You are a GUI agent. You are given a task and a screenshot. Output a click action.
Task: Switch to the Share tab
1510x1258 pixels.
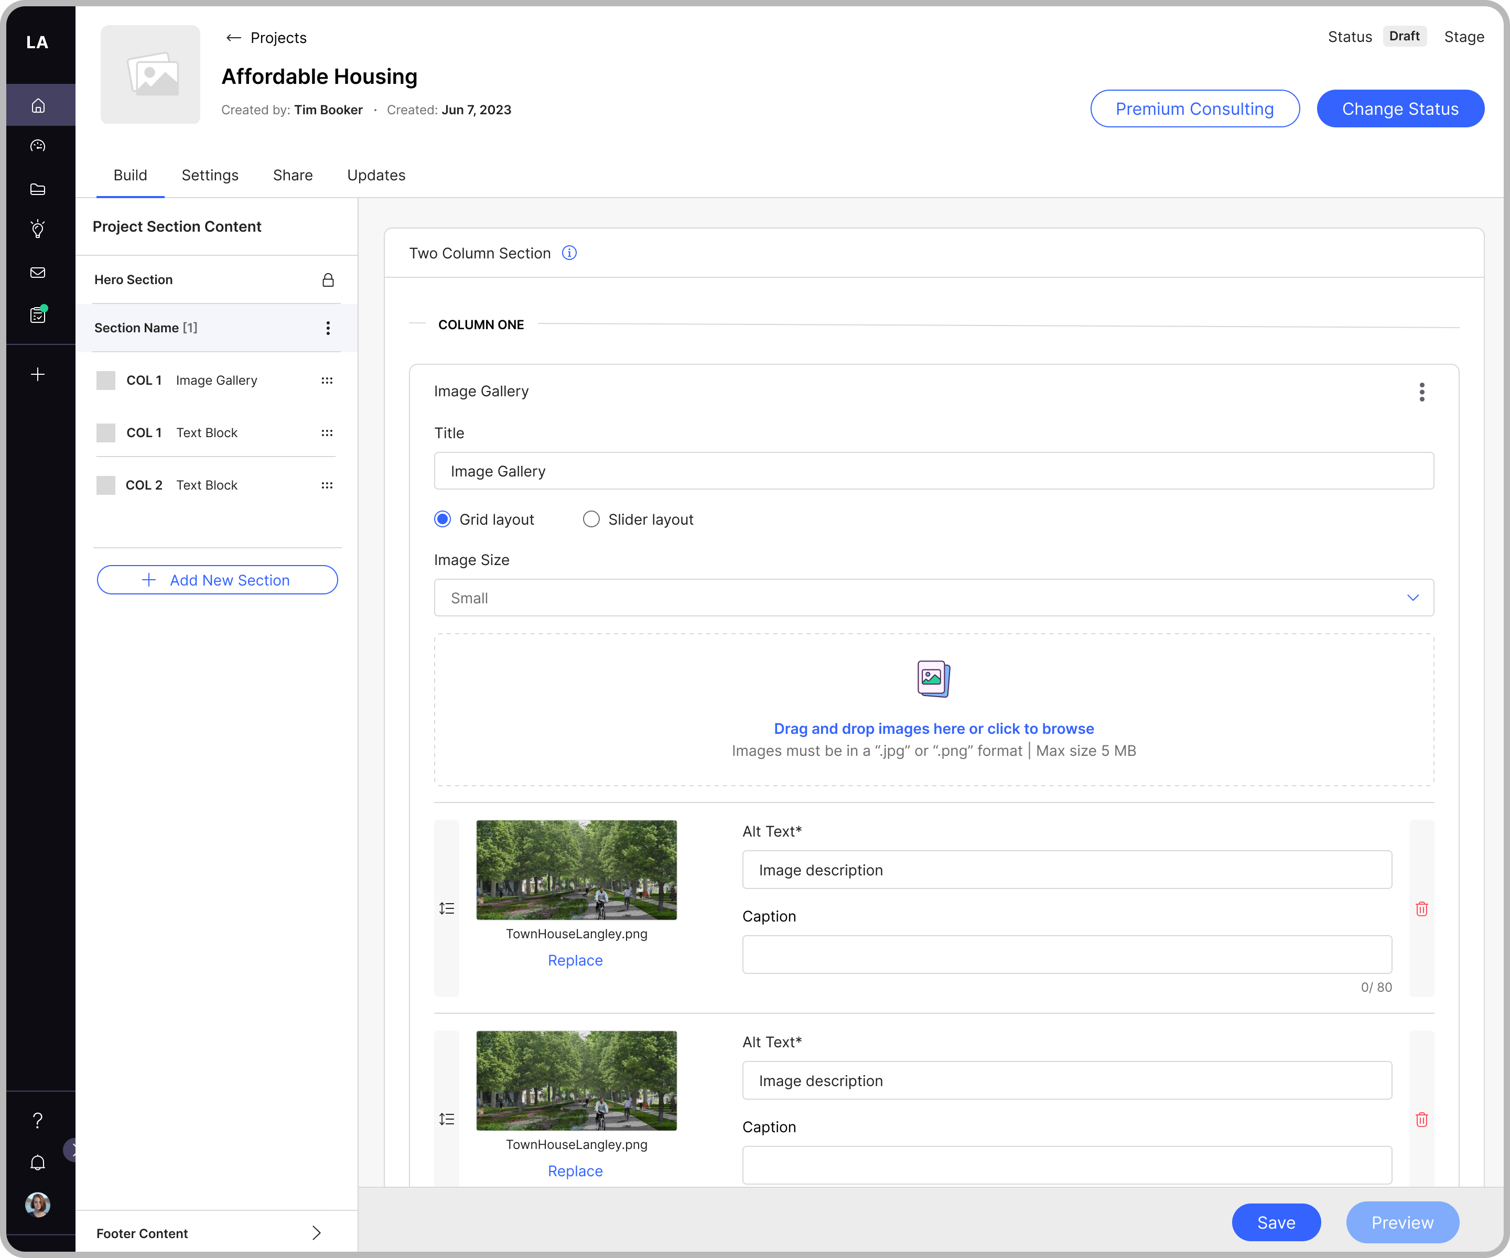[x=293, y=176]
